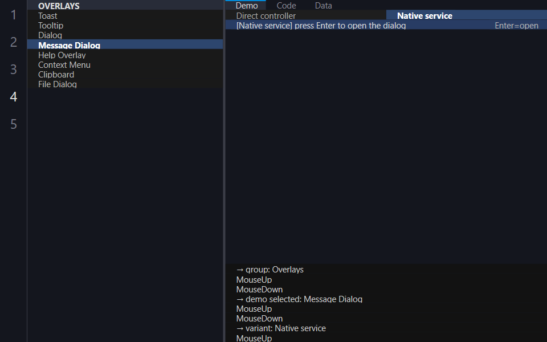Open the Help Overlay demo

pyautogui.click(x=125, y=55)
